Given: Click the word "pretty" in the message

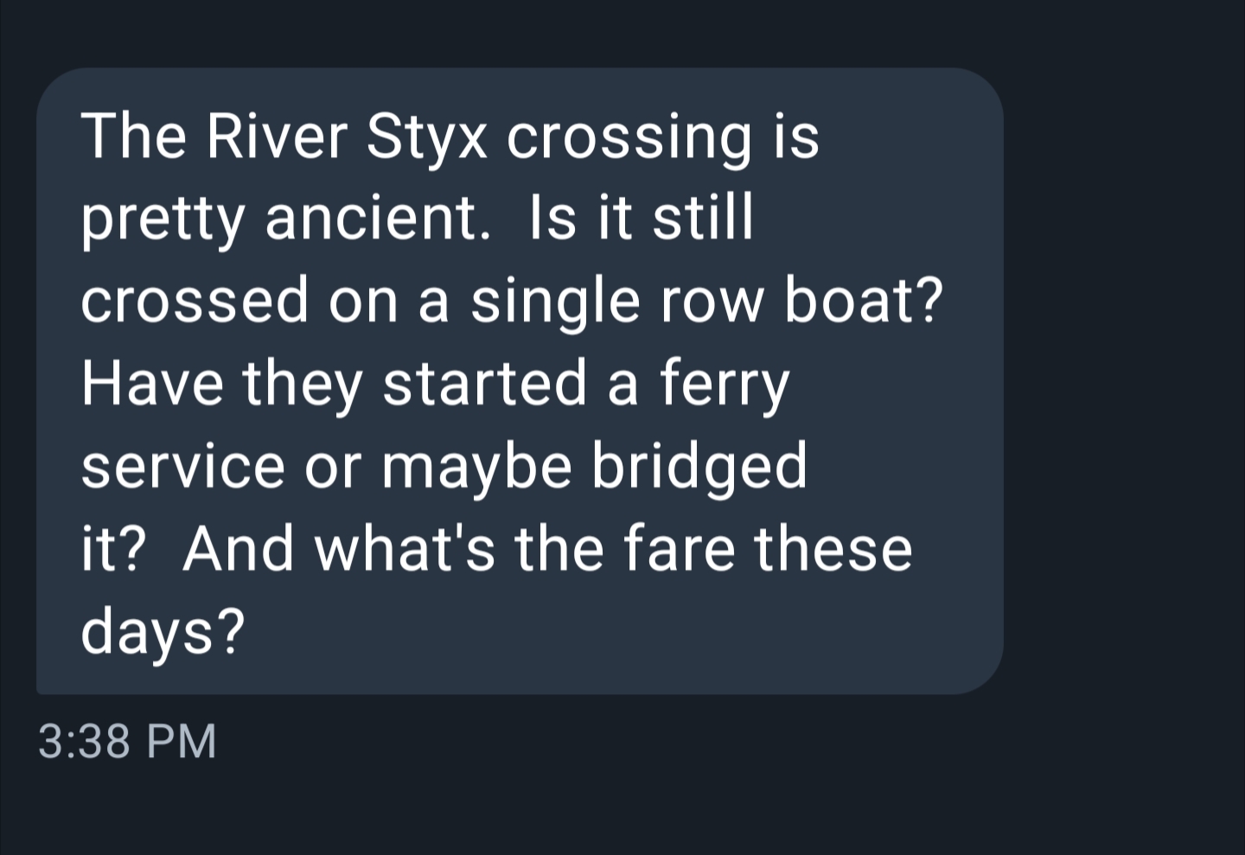Looking at the screenshot, I should coord(163,218).
